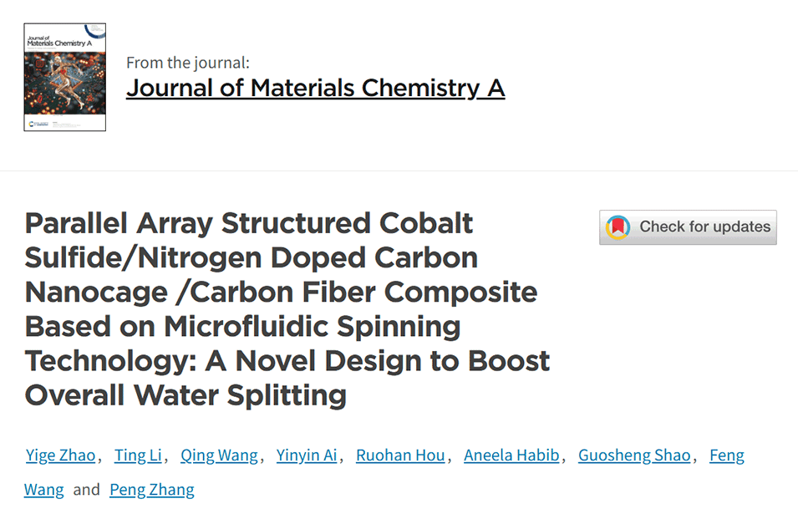798x514 pixels.
Task: Click the Yinyin Ai author link
Action: [x=308, y=455]
